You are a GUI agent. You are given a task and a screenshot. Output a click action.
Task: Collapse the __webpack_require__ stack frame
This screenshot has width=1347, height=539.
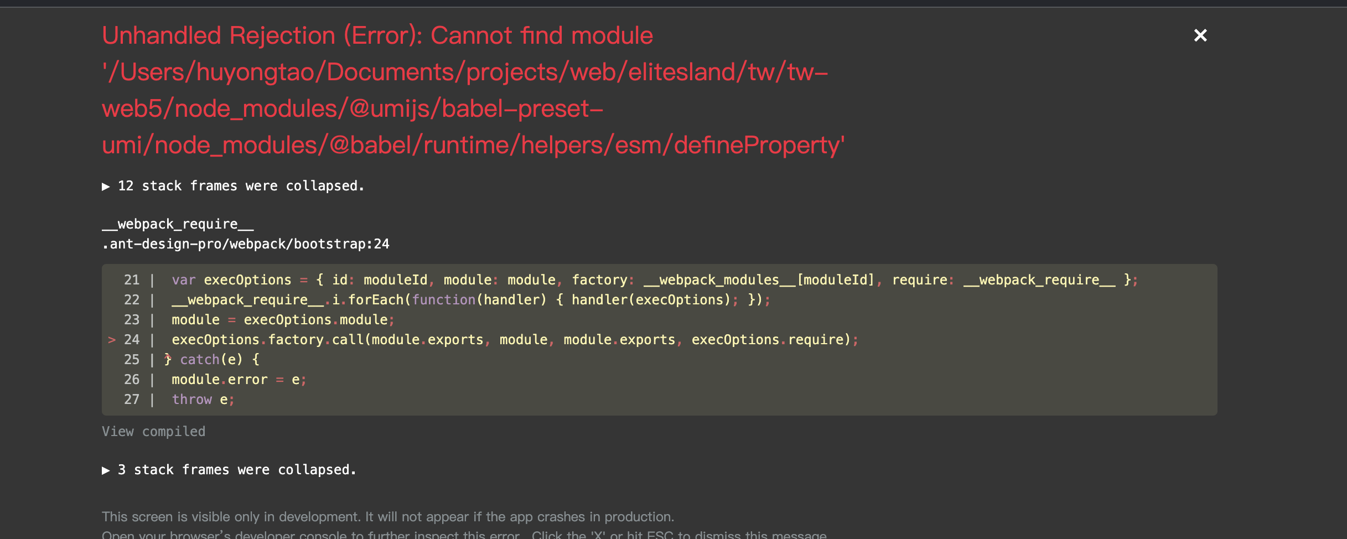point(177,224)
